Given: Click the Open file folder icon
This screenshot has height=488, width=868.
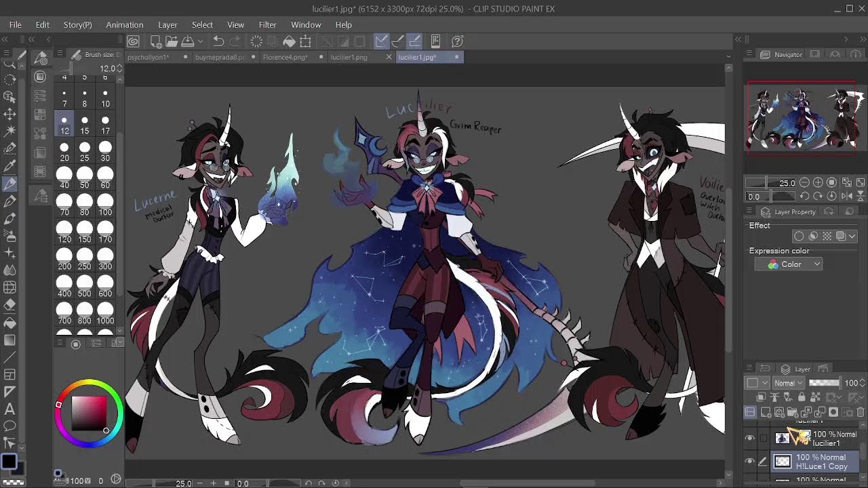Looking at the screenshot, I should pyautogui.click(x=172, y=41).
